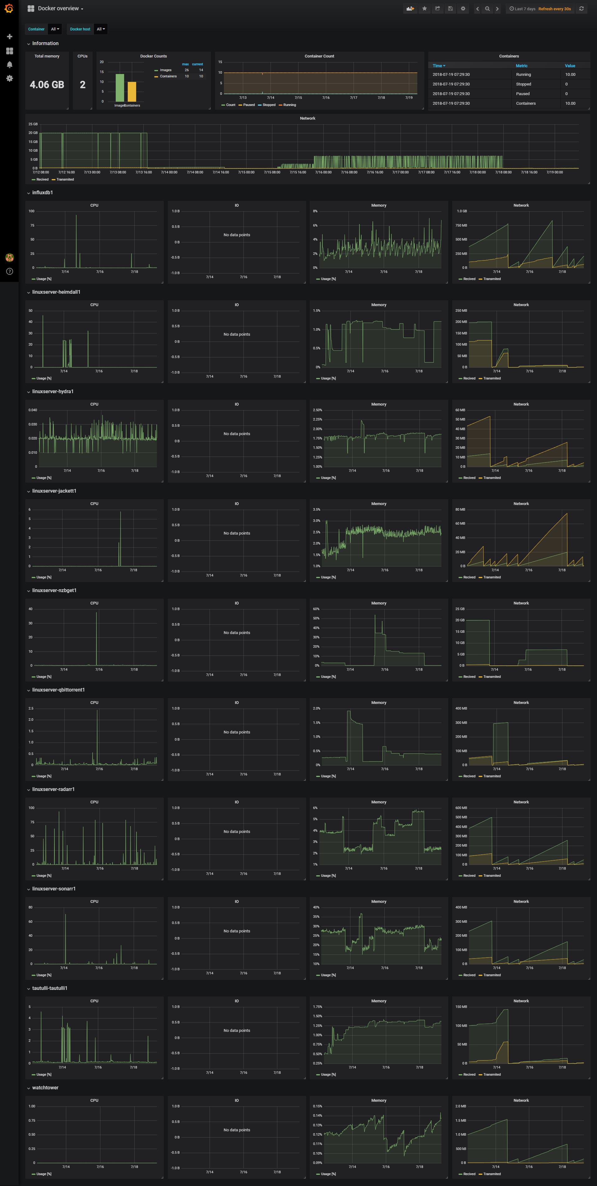This screenshot has width=597, height=1186.
Task: Open the Container variable All dropdown
Action: point(55,29)
